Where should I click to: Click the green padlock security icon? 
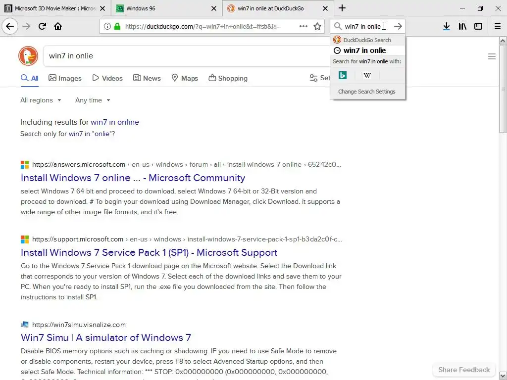coord(117,26)
